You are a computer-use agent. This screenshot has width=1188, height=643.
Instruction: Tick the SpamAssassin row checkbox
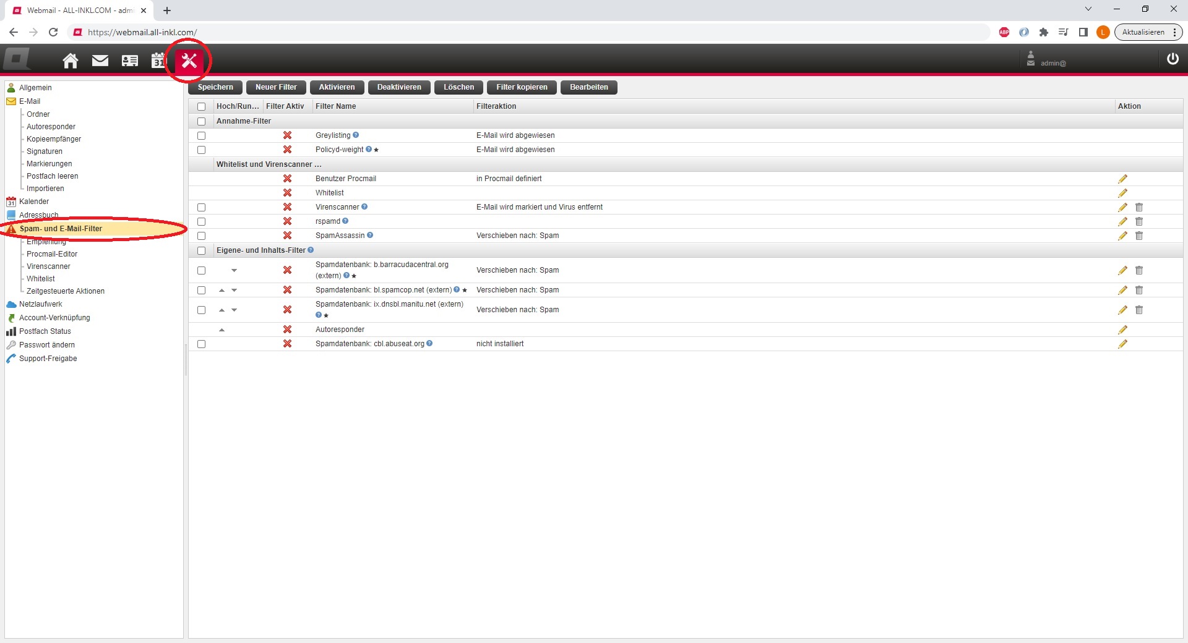click(x=201, y=236)
